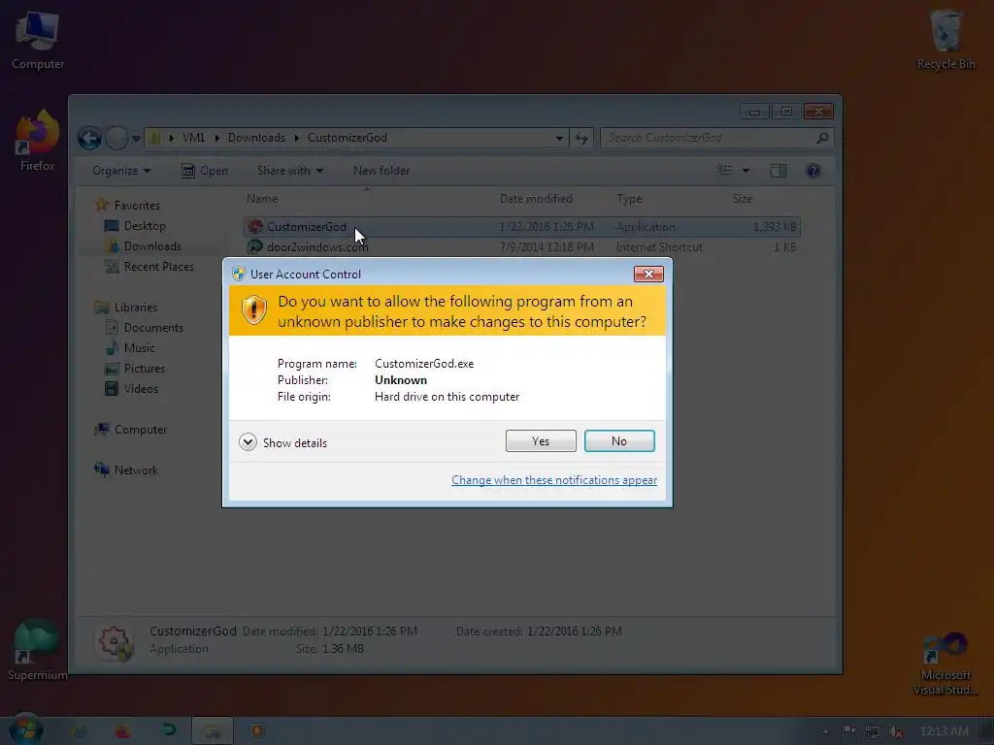Open the Firefox desktop shortcut
The width and height of the screenshot is (994, 745).
[38, 141]
